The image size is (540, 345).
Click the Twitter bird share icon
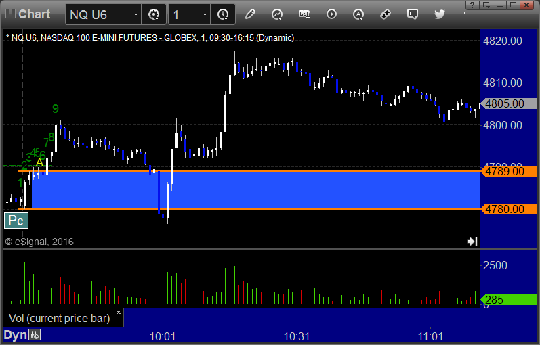coord(440,14)
